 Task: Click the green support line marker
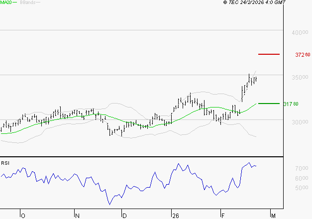point(269,104)
